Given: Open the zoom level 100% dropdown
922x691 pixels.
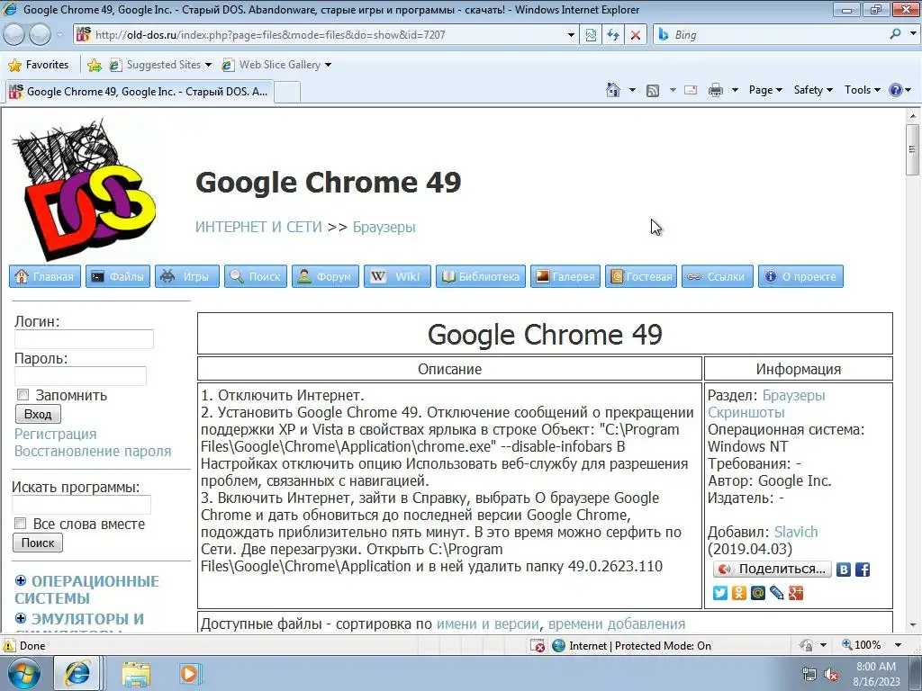Looking at the screenshot, I should pos(899,645).
